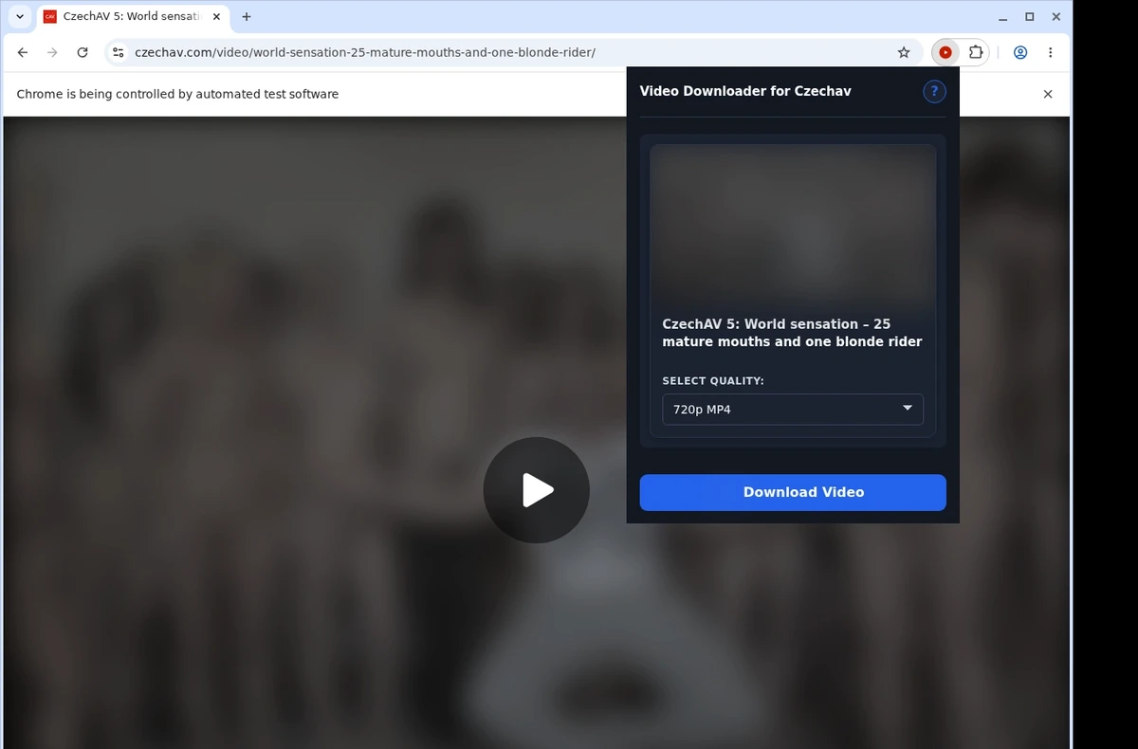The width and height of the screenshot is (1138, 749).
Task: Open the 720p MP4 quality dropdown
Action: click(x=793, y=410)
